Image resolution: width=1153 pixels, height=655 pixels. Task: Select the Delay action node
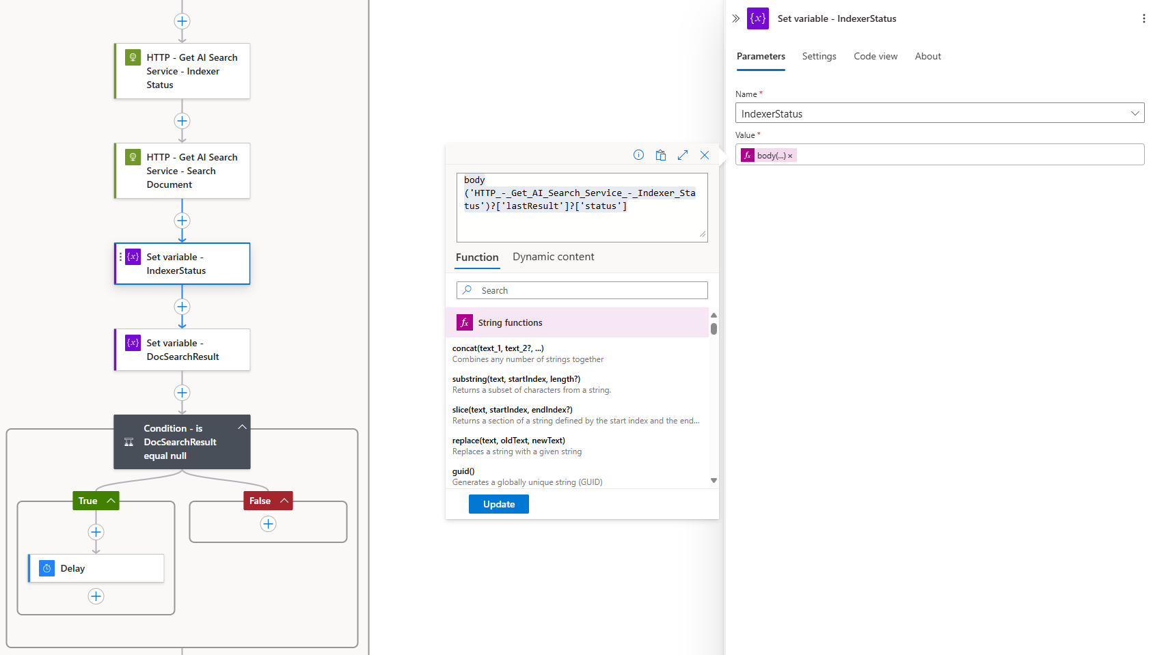tap(96, 568)
